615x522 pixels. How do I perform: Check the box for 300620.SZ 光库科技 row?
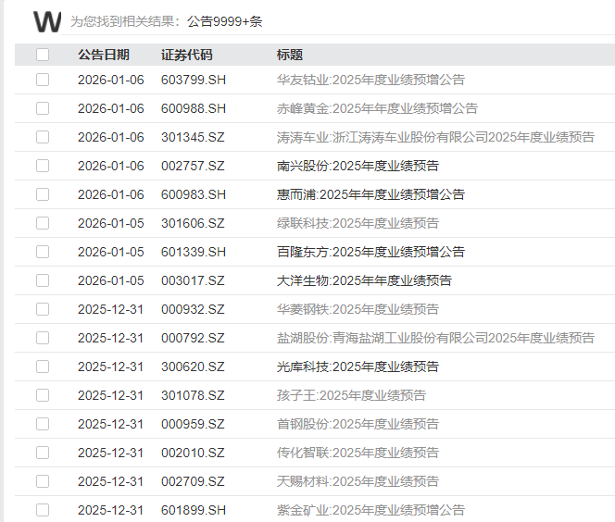(x=43, y=367)
